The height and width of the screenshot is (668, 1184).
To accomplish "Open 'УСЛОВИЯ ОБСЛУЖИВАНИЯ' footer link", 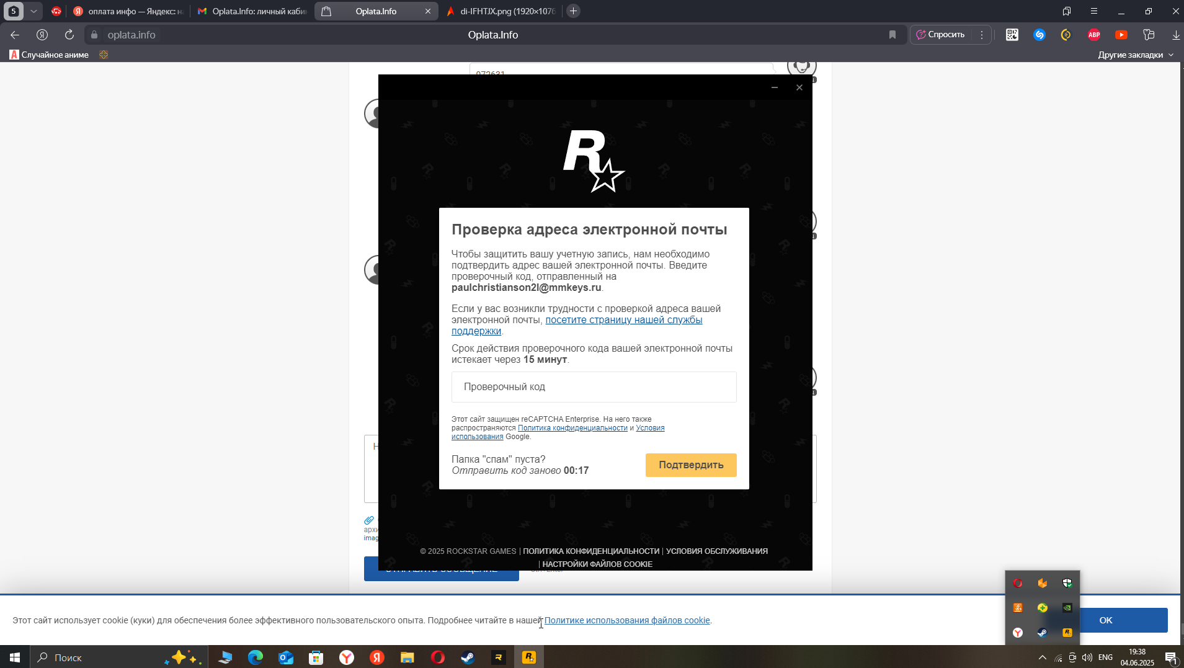I will click(717, 551).
